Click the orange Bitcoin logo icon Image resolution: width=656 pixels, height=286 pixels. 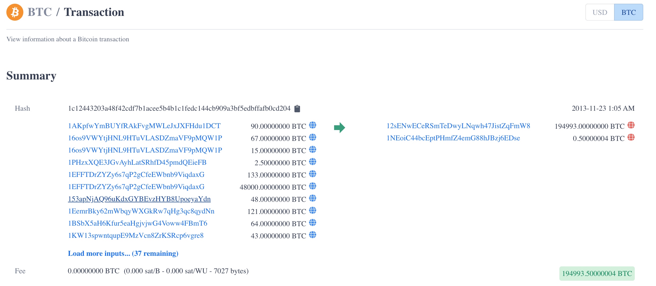coord(15,12)
